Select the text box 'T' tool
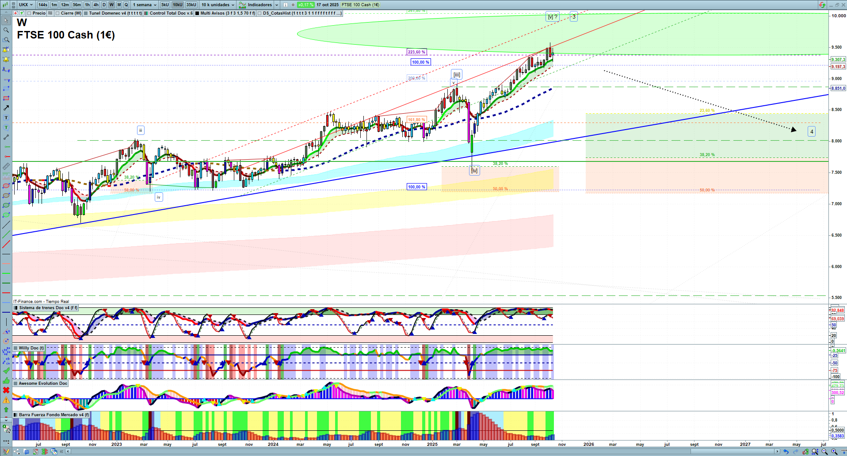The height and width of the screenshot is (456, 847). coord(6,118)
